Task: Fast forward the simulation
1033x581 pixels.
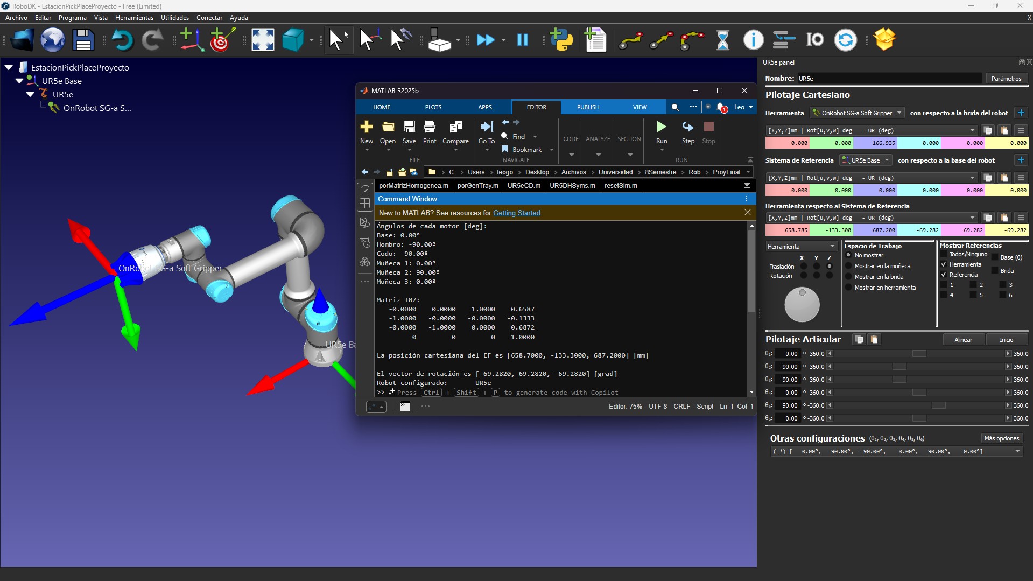Action: coord(486,40)
